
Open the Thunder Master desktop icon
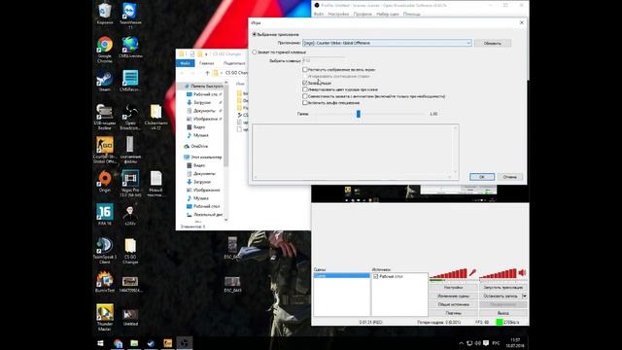coord(105,318)
